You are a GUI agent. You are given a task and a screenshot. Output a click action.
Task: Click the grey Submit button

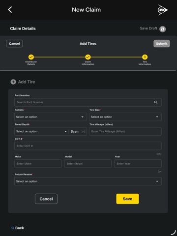click(162, 44)
